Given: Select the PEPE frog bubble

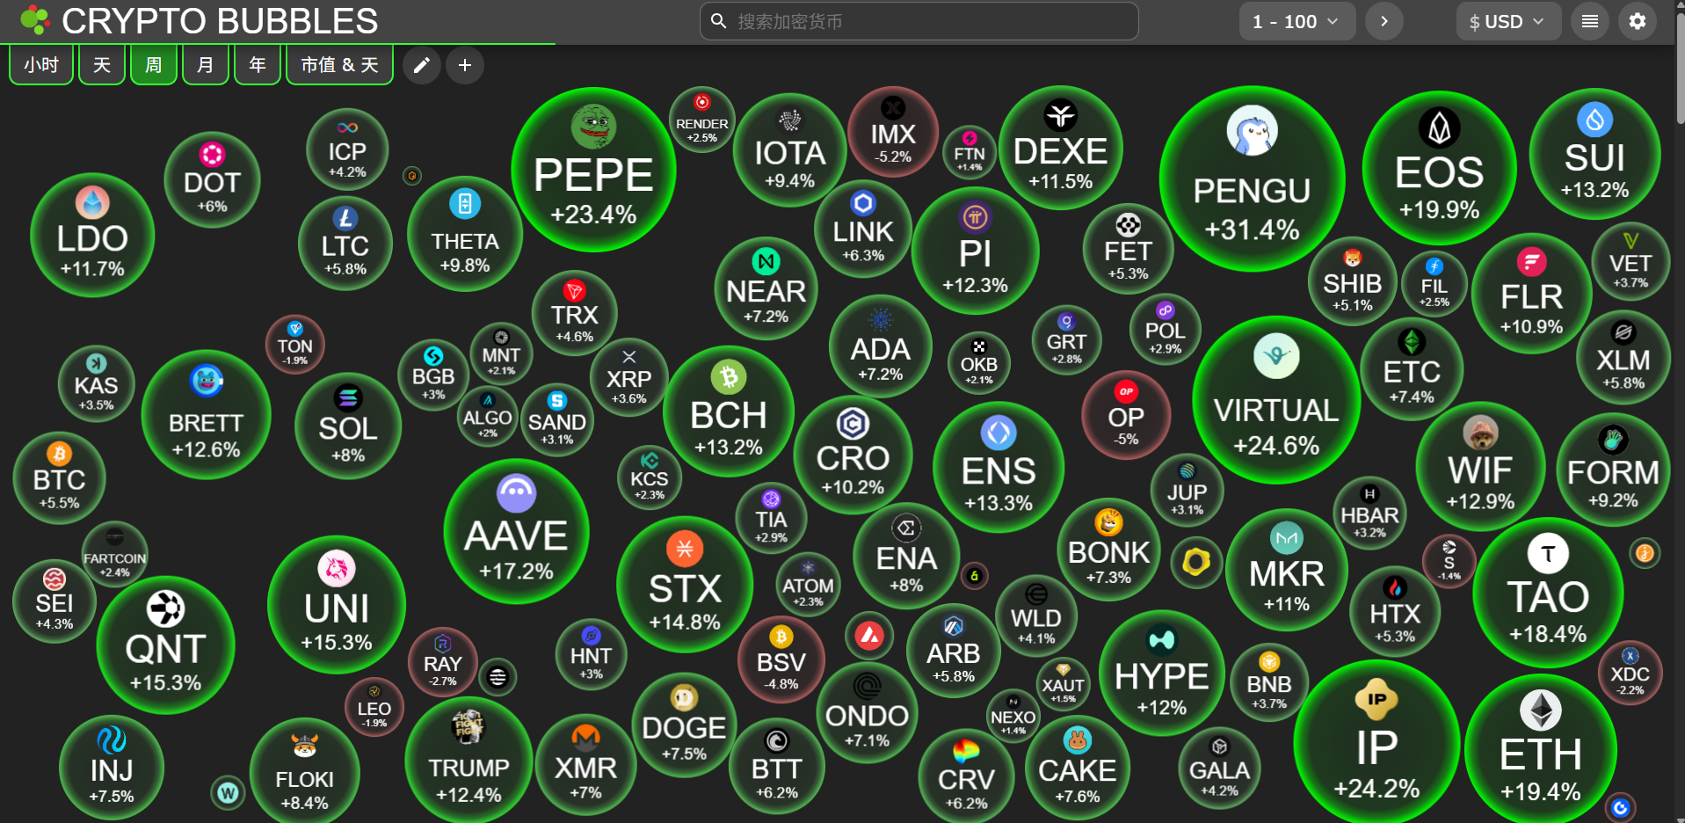Looking at the screenshot, I should [593, 170].
